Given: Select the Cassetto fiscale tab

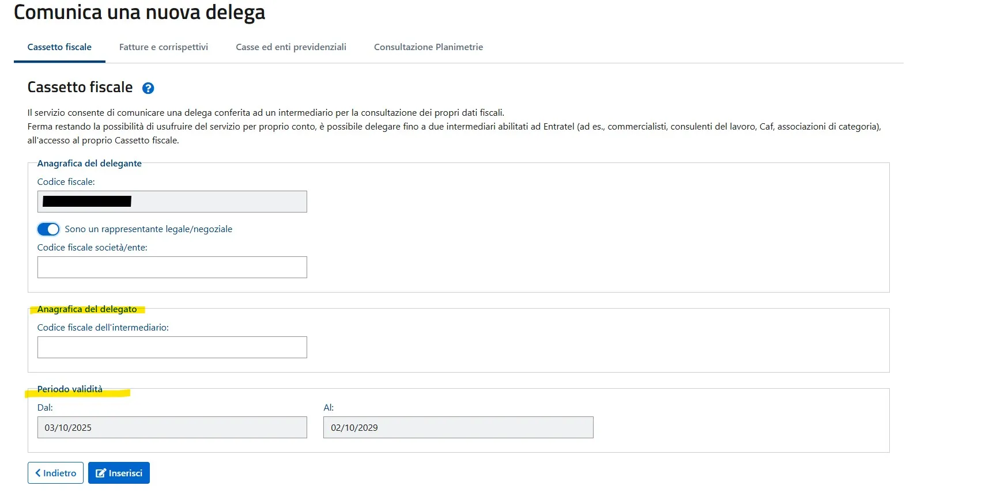Looking at the screenshot, I should tap(59, 47).
